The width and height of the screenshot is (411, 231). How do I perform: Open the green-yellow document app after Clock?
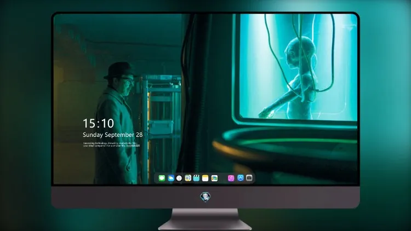188,178
